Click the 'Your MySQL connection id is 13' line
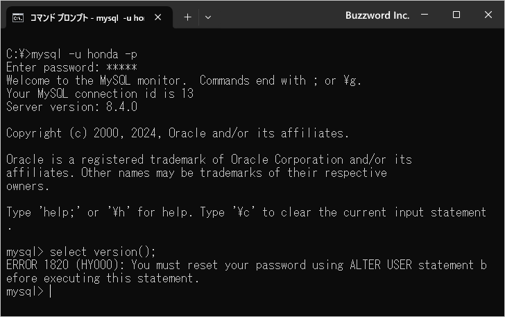This screenshot has width=505, height=317. (x=100, y=94)
